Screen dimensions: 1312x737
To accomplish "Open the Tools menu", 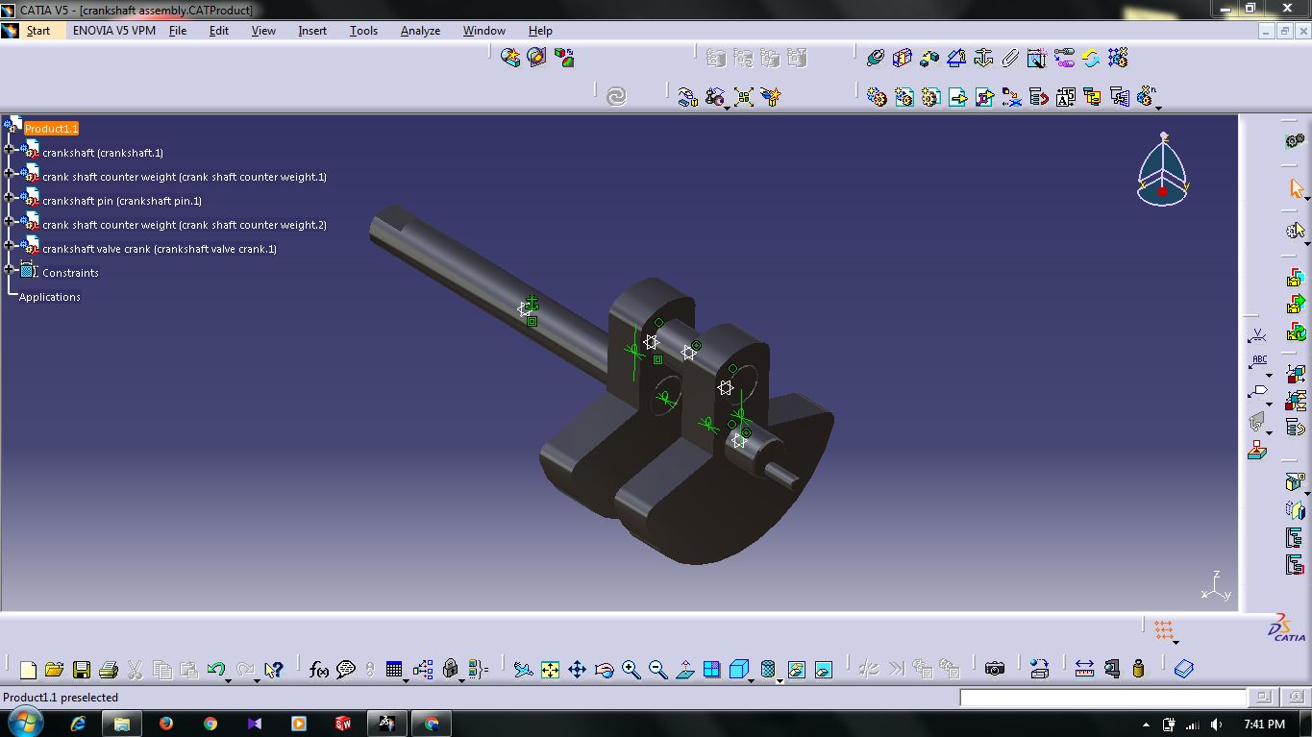I will point(363,31).
